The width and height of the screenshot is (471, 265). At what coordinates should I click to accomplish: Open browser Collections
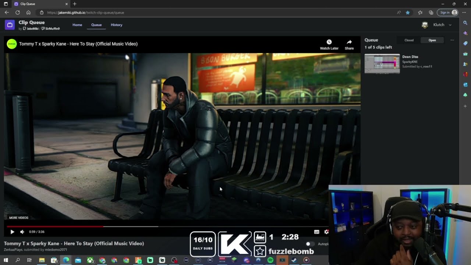click(x=431, y=13)
